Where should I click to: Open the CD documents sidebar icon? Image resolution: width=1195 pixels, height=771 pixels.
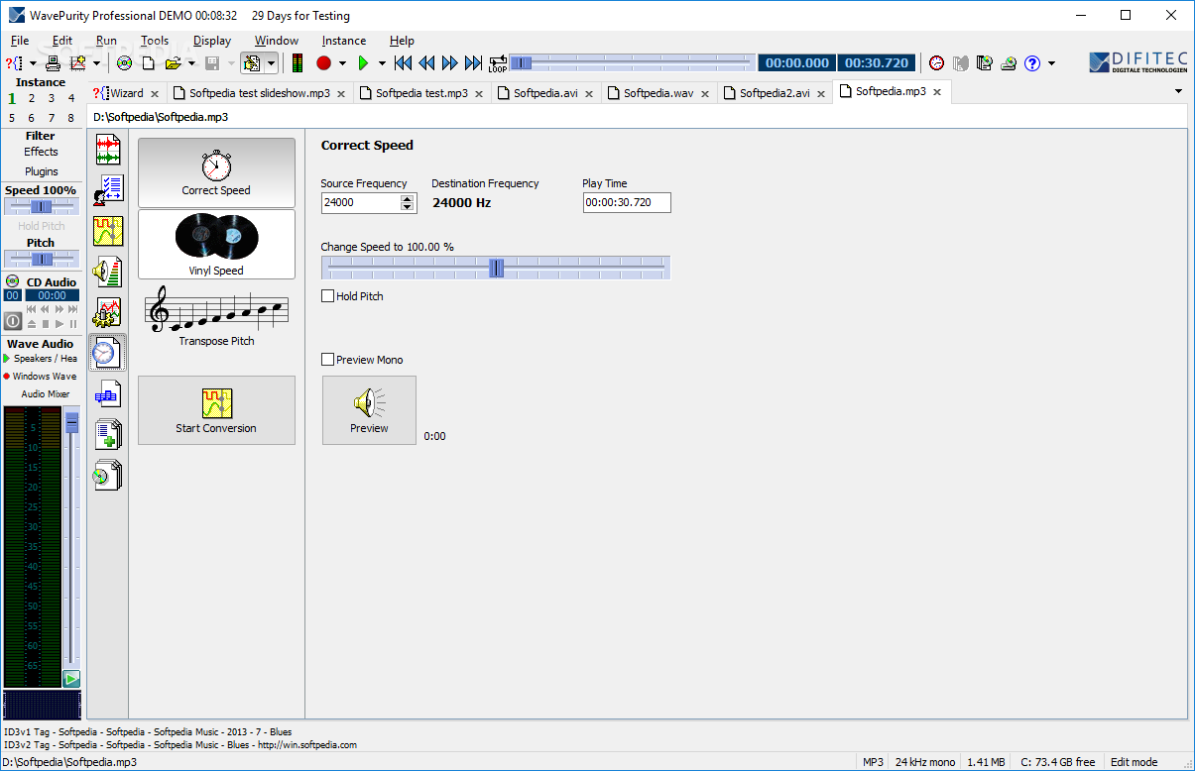coord(107,476)
